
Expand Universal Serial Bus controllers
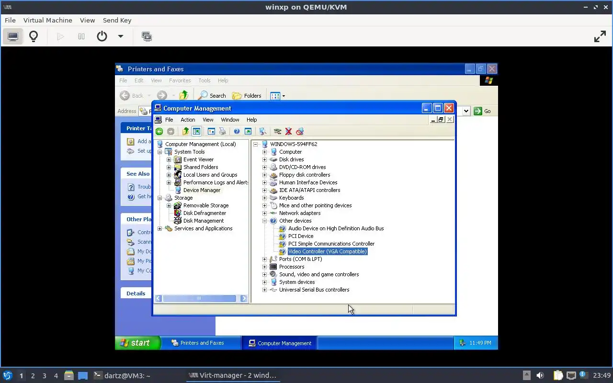click(x=264, y=290)
